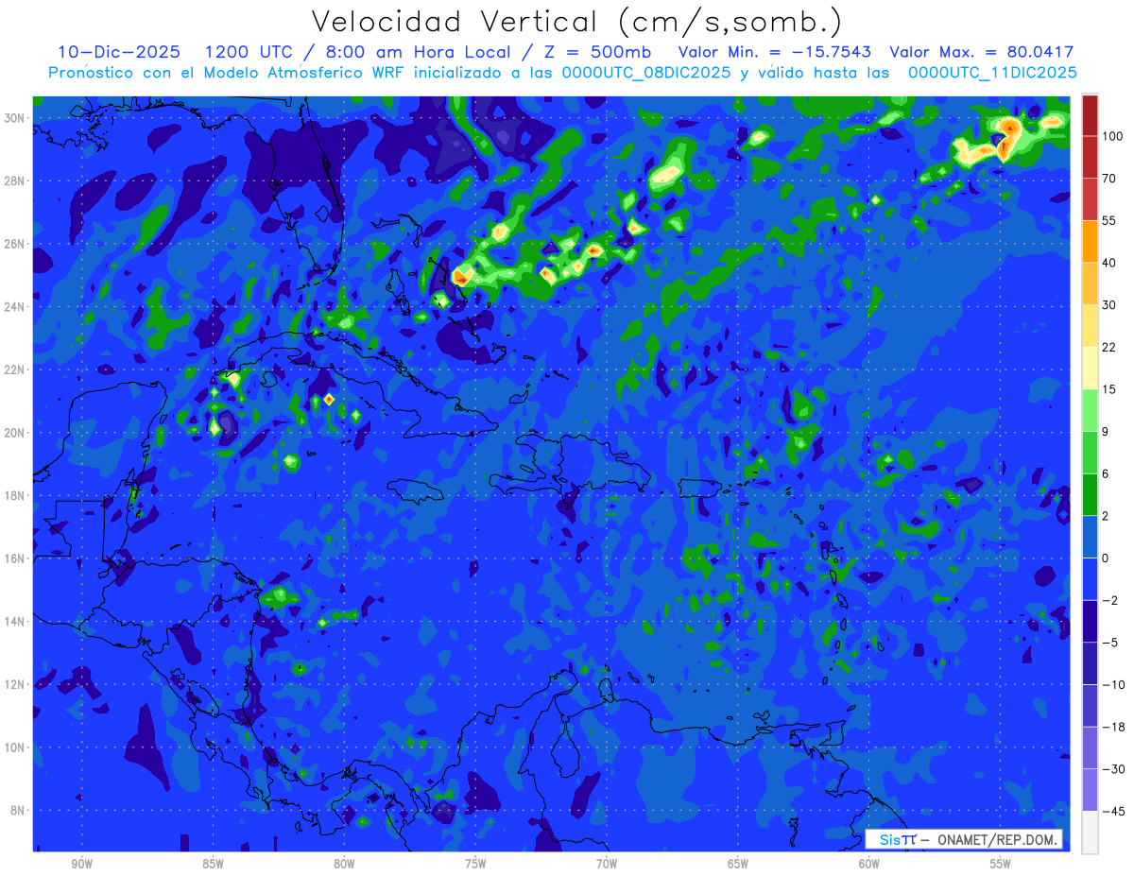Select the orange swatch between 55 and 40
Image resolution: width=1134 pixels, height=876 pixels.
1090,241
